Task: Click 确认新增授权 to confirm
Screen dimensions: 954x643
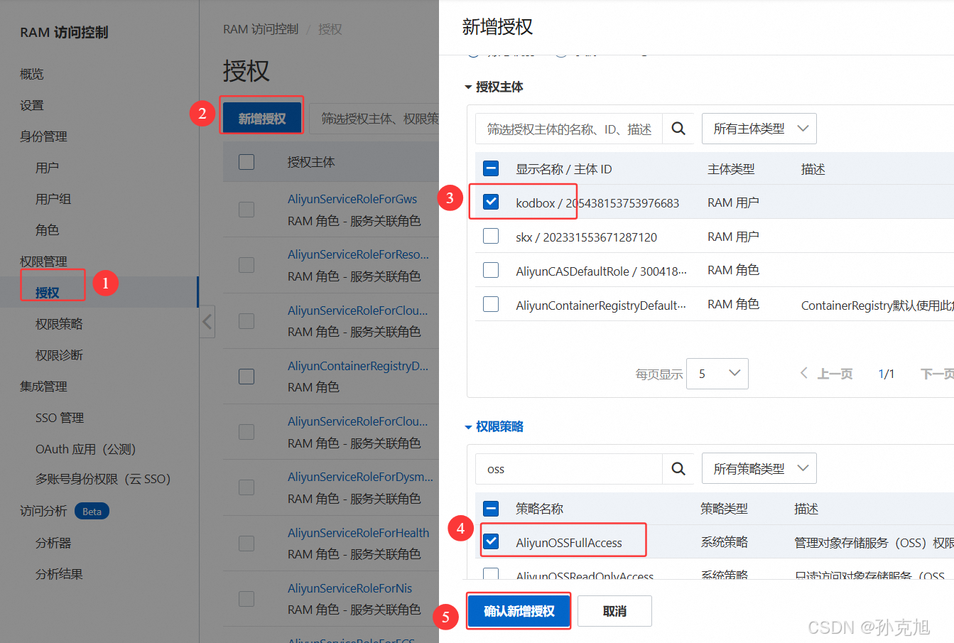Action: pos(519,611)
